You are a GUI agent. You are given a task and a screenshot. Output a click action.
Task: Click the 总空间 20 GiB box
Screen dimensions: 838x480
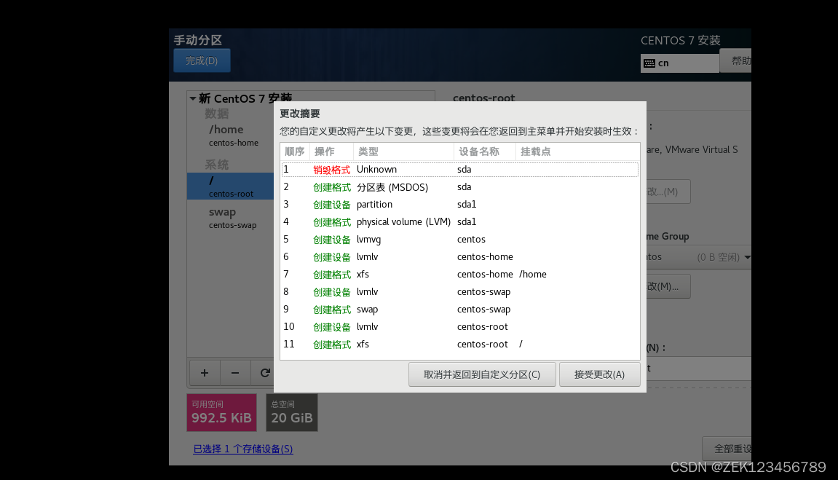click(292, 413)
